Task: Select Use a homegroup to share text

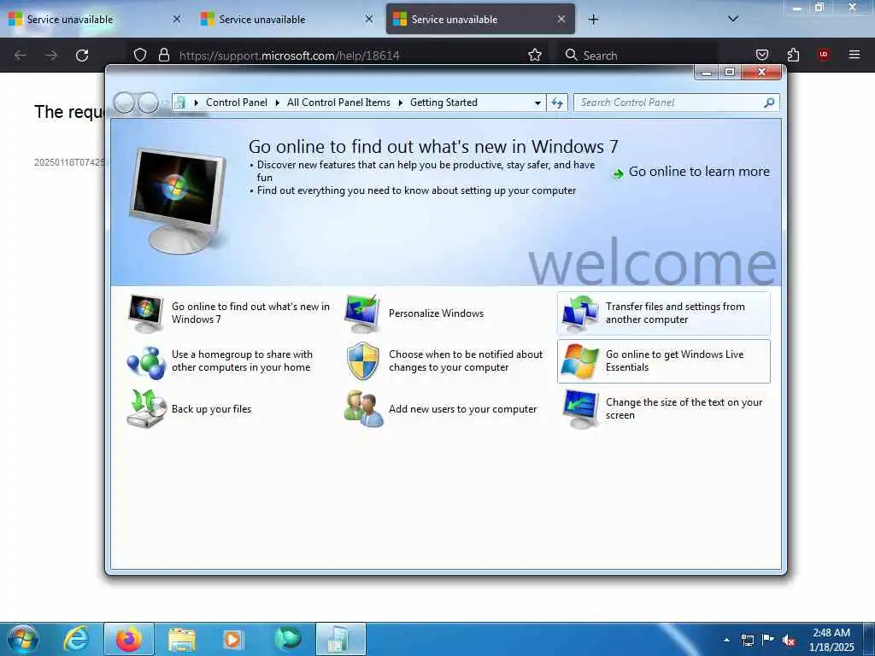Action: click(x=242, y=361)
